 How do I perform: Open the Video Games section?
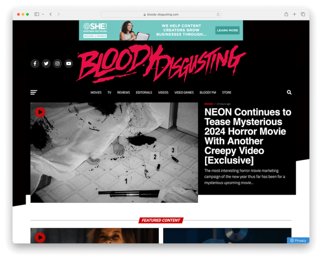184,93
